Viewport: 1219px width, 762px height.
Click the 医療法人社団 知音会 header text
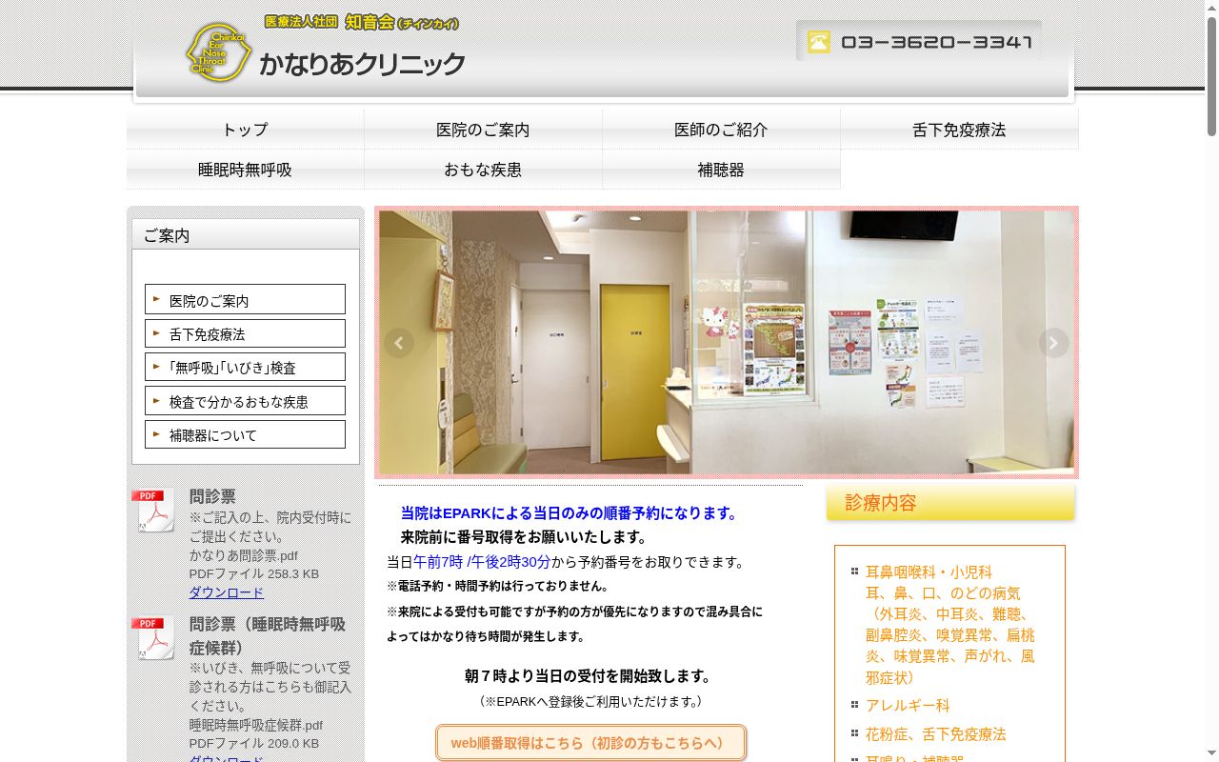(x=361, y=22)
